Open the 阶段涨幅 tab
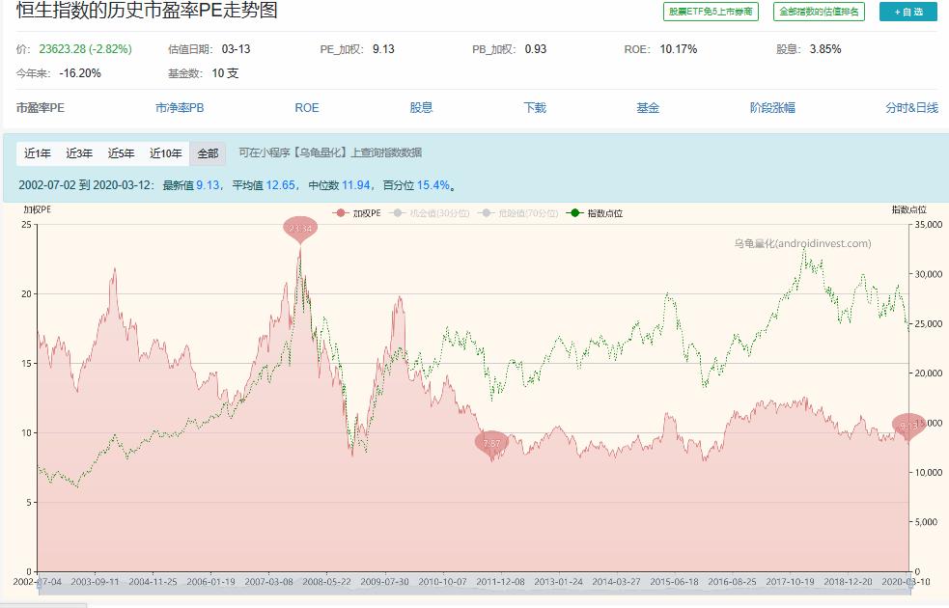This screenshot has height=608, width=949. tap(772, 108)
